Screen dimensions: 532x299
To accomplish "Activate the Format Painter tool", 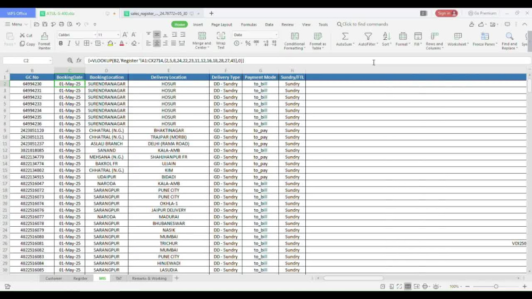I will [x=45, y=41].
